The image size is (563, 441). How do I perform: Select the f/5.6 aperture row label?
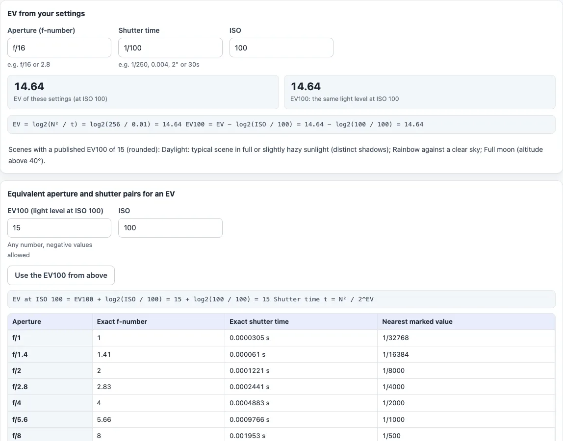[20, 419]
